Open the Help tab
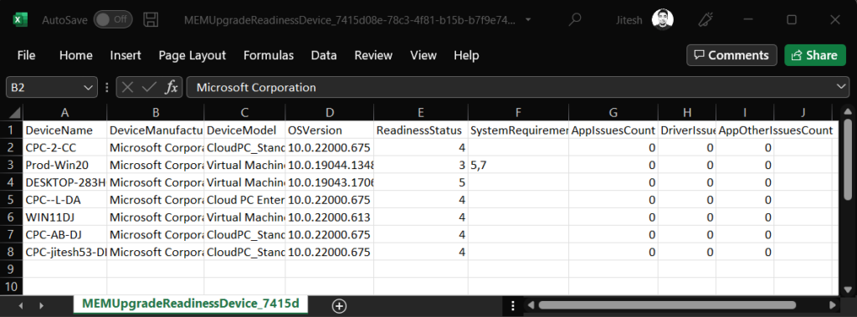Screen dimensions: 857x317 [x=466, y=55]
